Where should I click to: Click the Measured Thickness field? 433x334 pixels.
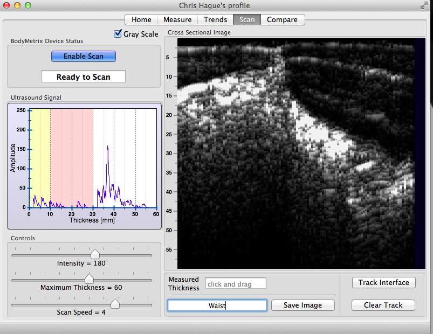pos(236,283)
